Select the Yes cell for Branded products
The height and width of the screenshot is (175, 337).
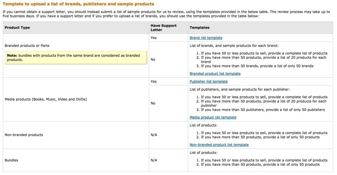153,37
